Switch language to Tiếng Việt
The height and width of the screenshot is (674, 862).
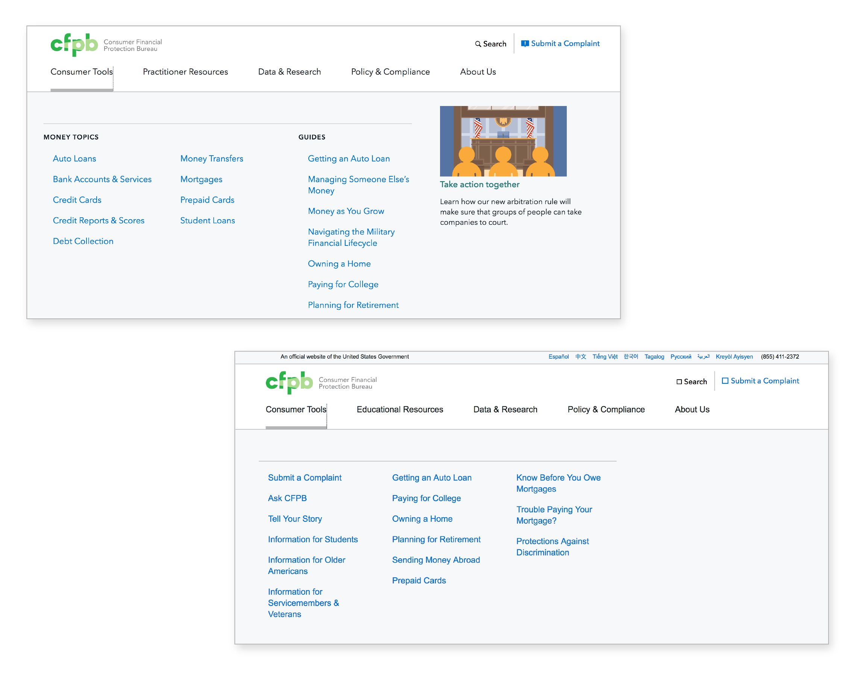(604, 357)
